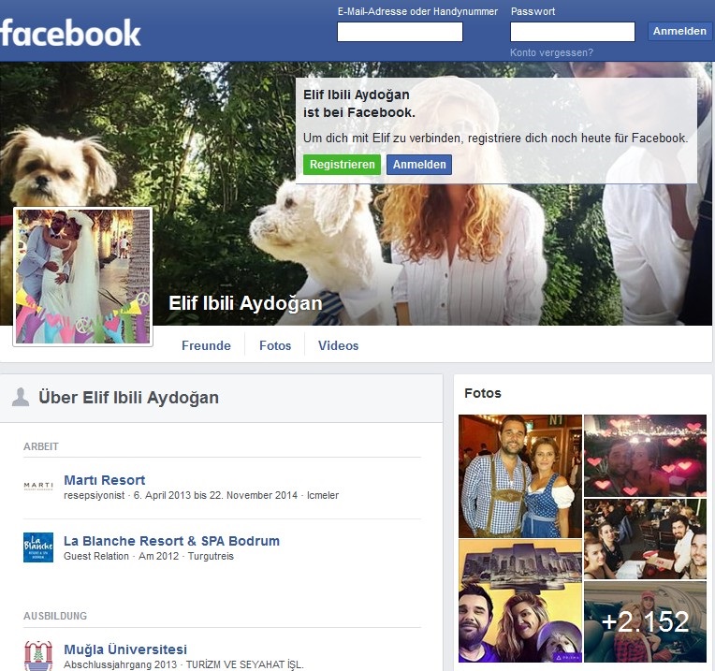Click the ARBEIT section label
The width and height of the screenshot is (715, 671).
pyautogui.click(x=41, y=446)
